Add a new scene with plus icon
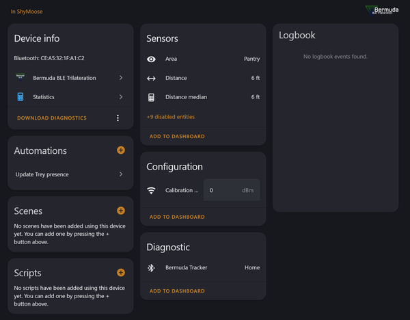This screenshot has height=320, width=410. pyautogui.click(x=121, y=211)
